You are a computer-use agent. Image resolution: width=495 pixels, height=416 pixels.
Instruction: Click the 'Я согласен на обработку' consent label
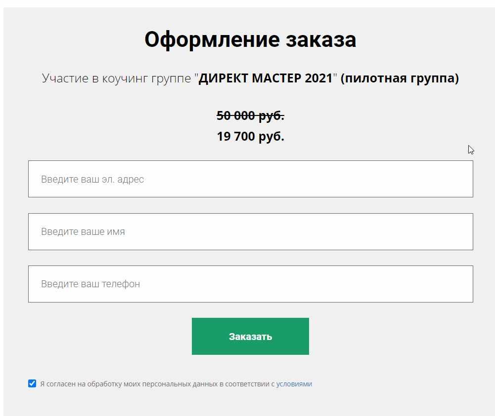click(79, 384)
